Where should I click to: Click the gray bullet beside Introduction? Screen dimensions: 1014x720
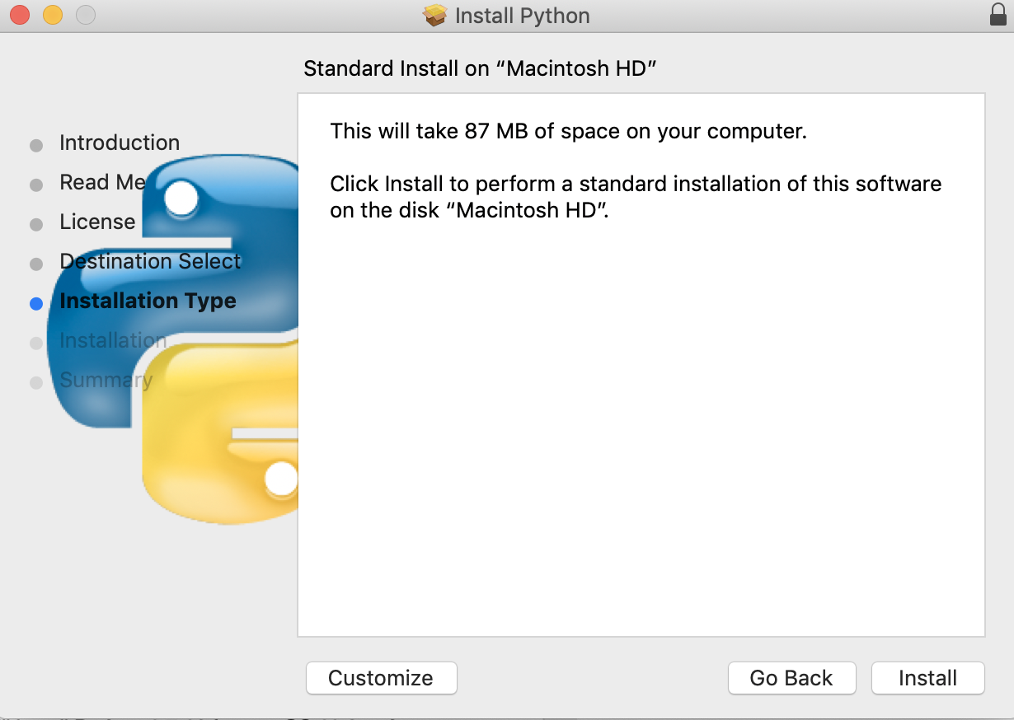[35, 145]
